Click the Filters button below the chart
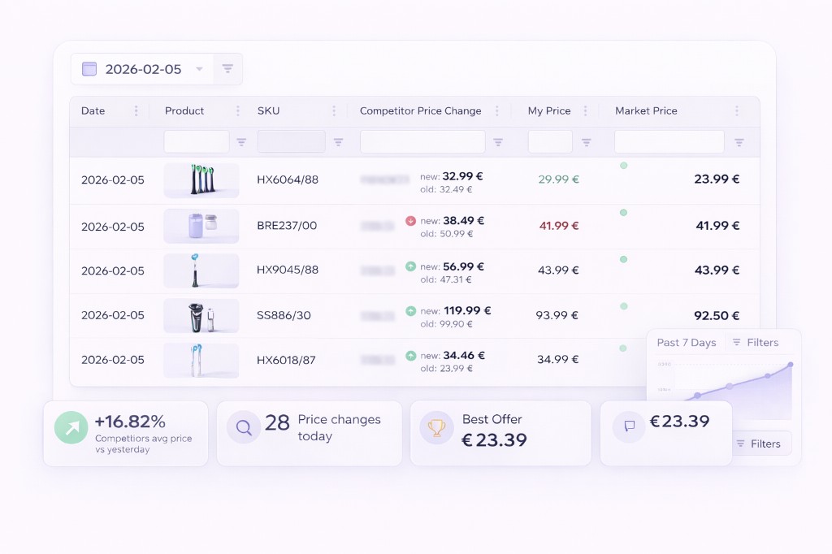 (757, 444)
